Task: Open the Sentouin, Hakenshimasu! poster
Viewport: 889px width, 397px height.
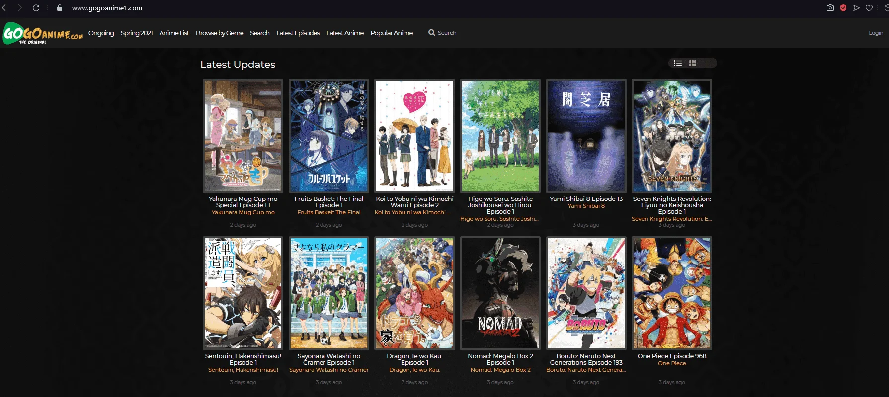Action: pos(243,293)
